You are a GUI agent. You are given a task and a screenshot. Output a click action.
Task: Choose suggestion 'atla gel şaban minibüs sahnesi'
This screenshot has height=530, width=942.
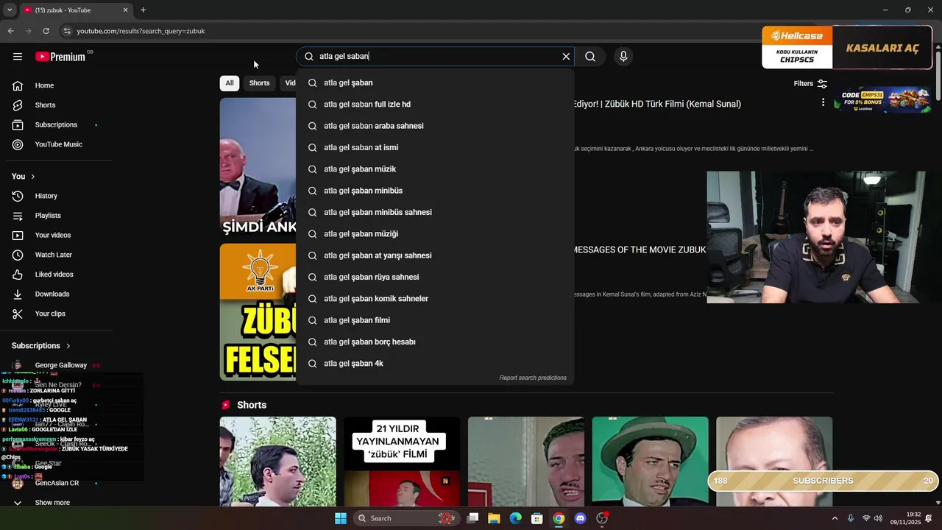click(435, 212)
